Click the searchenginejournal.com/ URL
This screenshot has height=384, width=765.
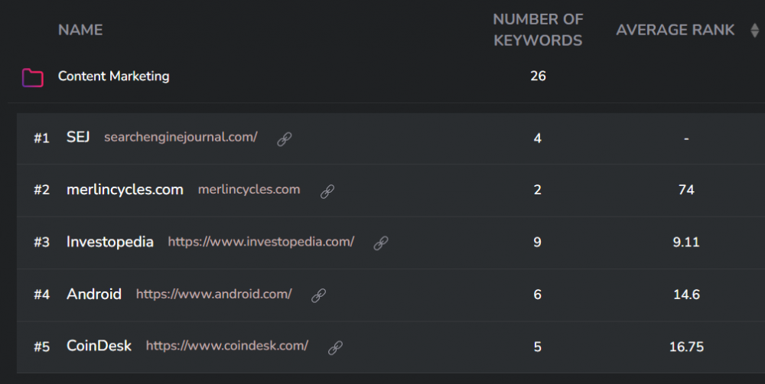[x=181, y=138]
